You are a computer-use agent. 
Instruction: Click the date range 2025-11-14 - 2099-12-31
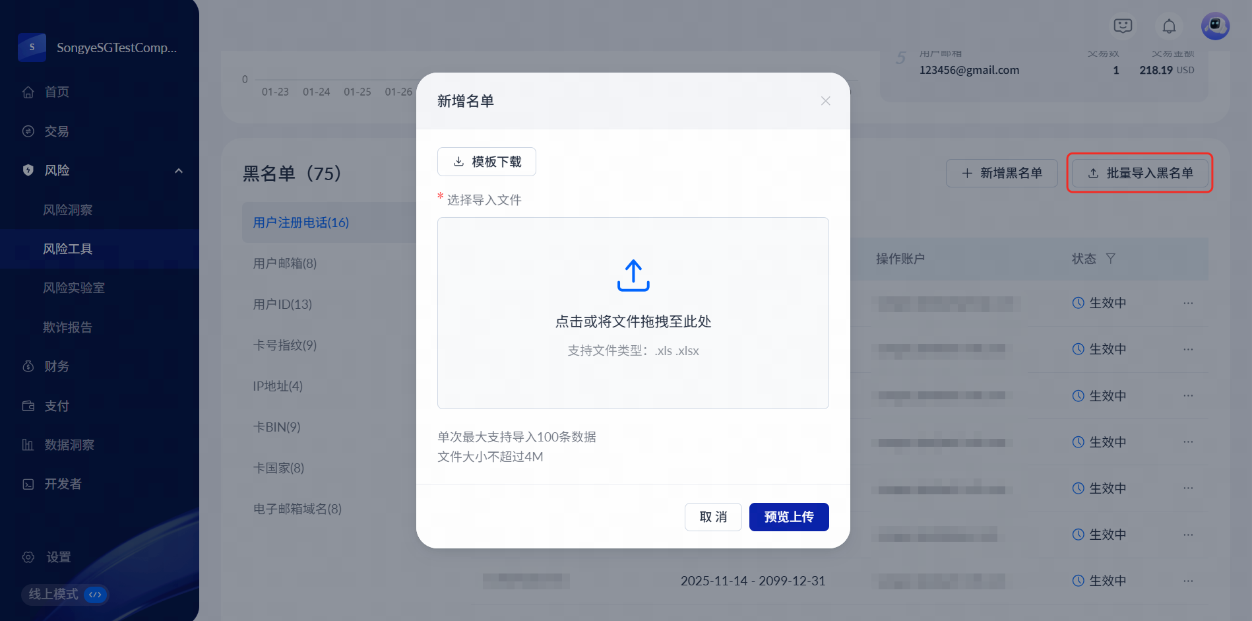[x=753, y=581]
